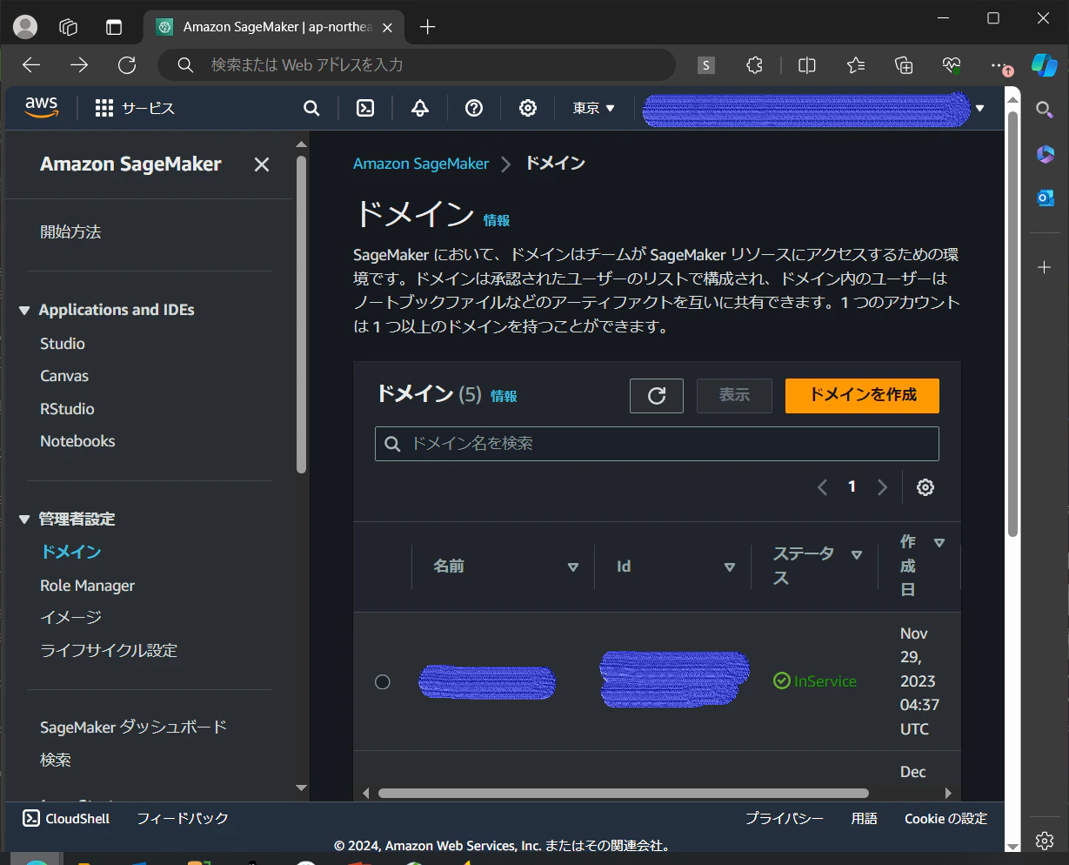This screenshot has height=865, width=1069.
Task: Open the Copilot sidebar icon
Action: pos(1045,65)
